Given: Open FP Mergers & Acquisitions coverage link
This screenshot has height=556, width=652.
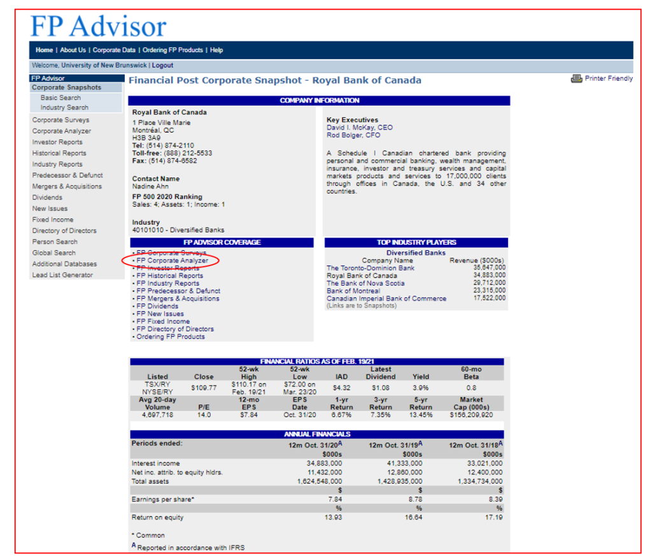Looking at the screenshot, I should click(178, 299).
